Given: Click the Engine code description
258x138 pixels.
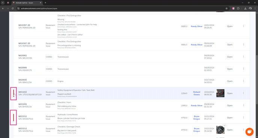Looking at the screenshot, I should pos(60,81).
